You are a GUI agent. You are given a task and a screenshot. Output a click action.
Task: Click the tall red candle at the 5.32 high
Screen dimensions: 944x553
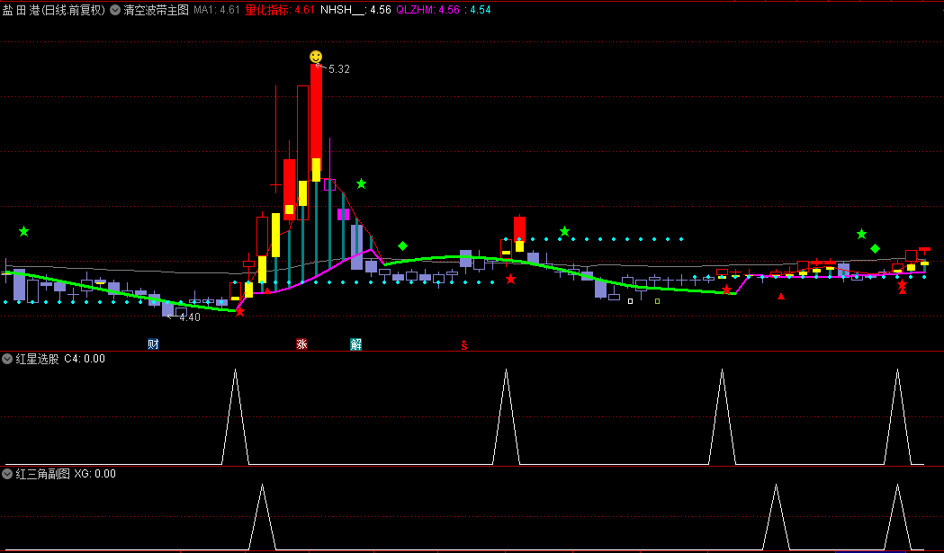(316, 117)
